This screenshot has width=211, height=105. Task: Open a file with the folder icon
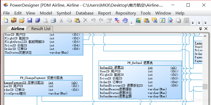[x=22, y=20]
